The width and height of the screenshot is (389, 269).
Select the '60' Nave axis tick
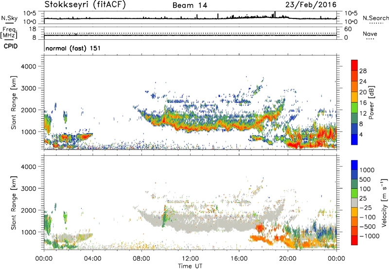pos(348,29)
